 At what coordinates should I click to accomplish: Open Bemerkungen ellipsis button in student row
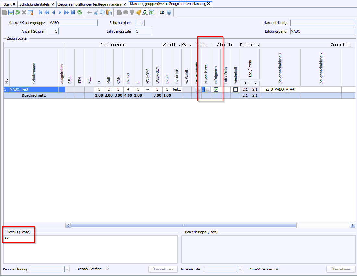[x=198, y=90]
